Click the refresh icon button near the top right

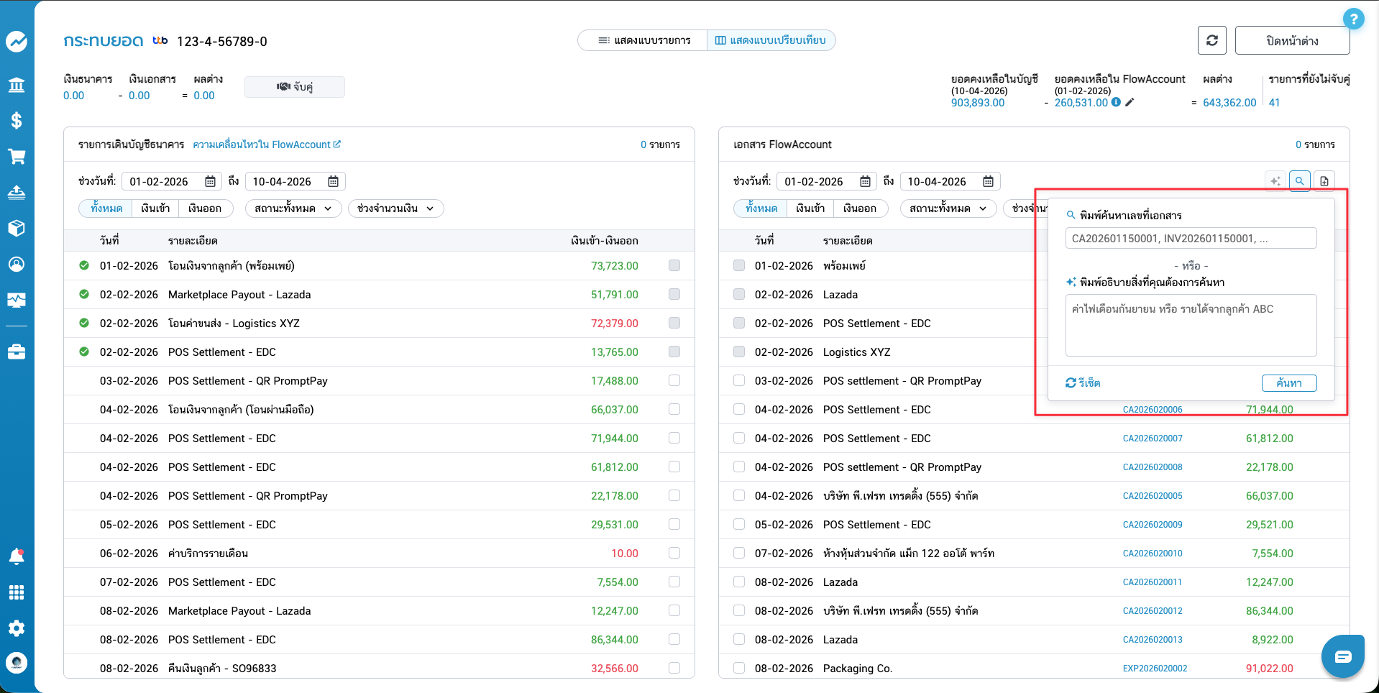[x=1211, y=40]
